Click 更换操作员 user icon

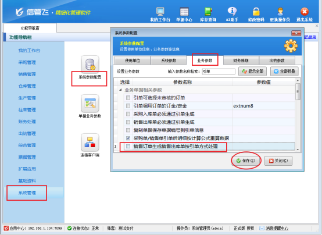coord(280,12)
